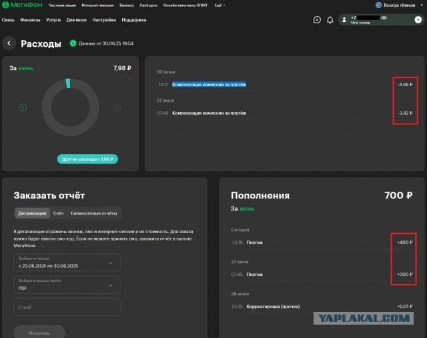Open Онлайн-кинотеатр START link
This screenshot has height=338, width=427.
(185, 5)
